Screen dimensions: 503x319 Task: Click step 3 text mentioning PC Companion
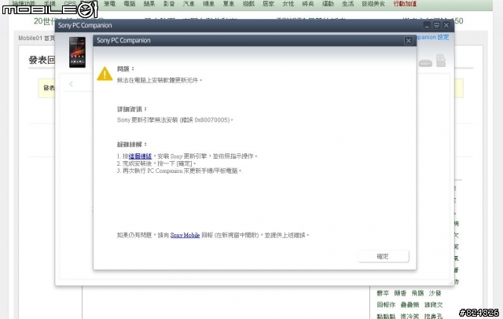coord(179,170)
